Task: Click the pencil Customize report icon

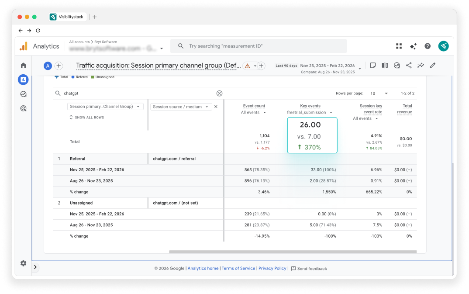Action: [x=432, y=66]
